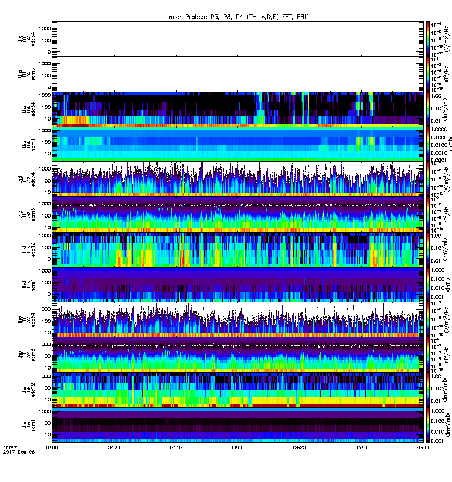The width and height of the screenshot is (452, 482).
Task: Click the color bar of thd fbk edc12 panel
Action: point(428,249)
